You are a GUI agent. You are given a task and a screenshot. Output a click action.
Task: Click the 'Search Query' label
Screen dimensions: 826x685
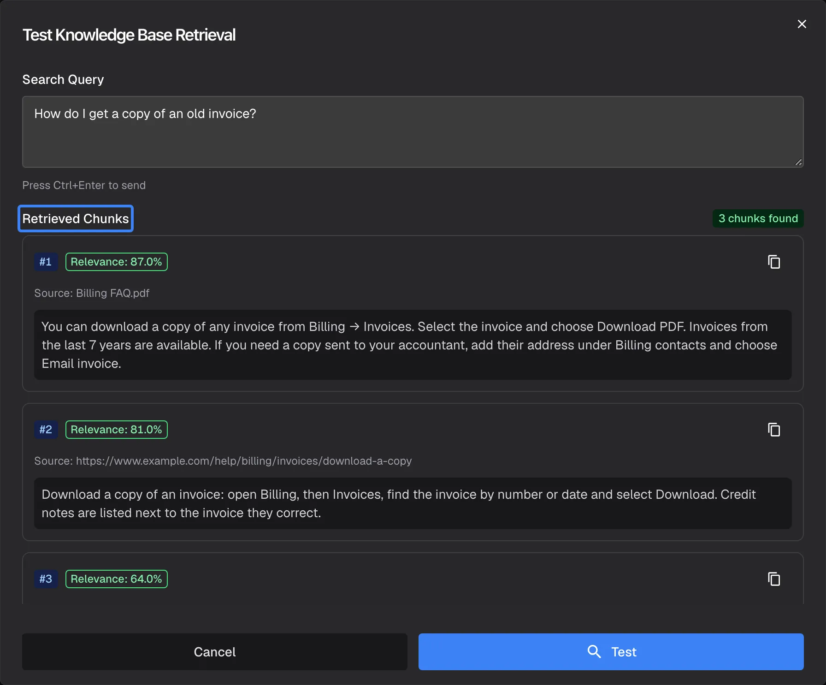(63, 79)
